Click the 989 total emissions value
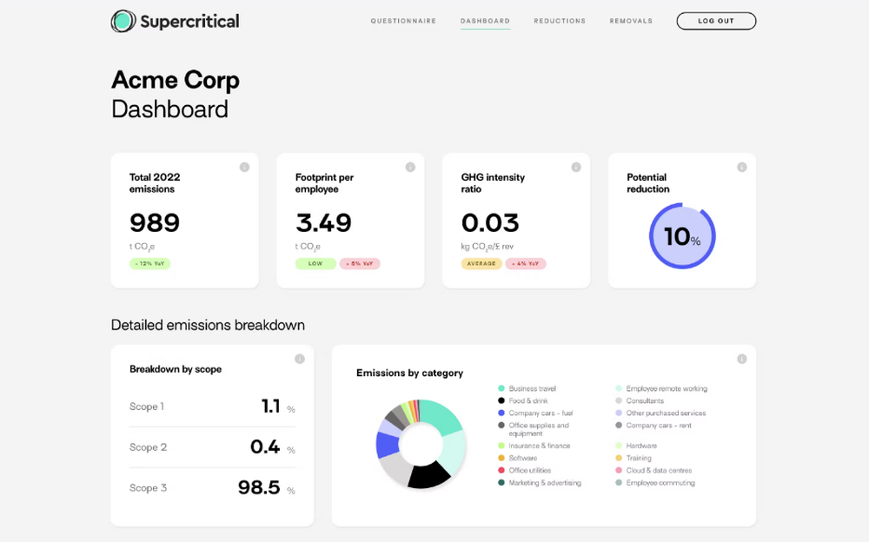 tap(155, 222)
